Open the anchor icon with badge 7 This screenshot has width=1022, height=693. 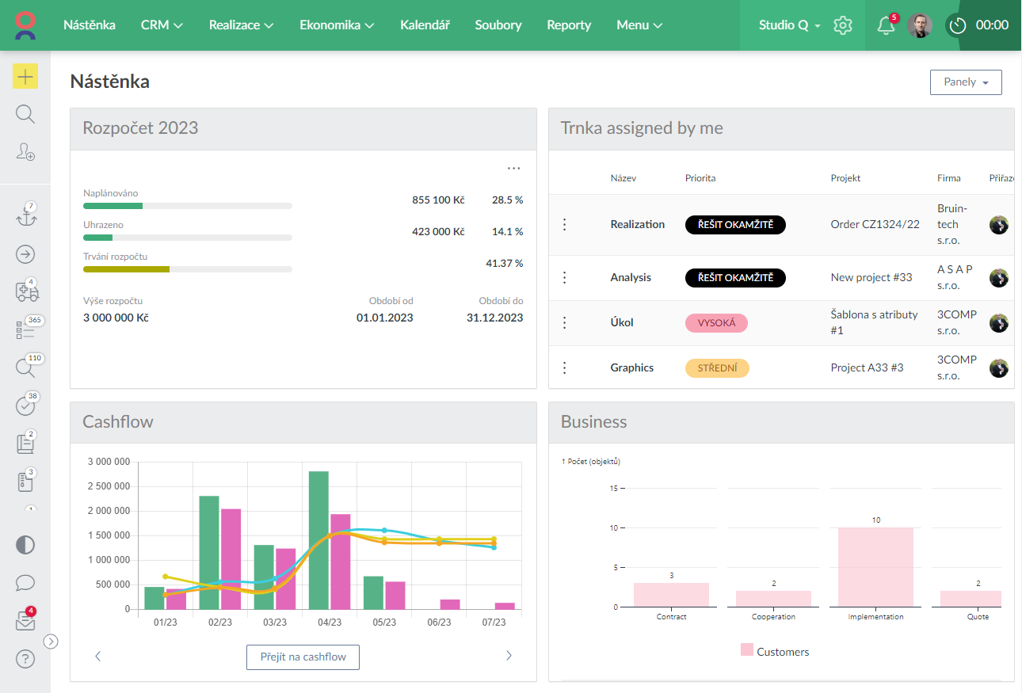click(x=26, y=217)
